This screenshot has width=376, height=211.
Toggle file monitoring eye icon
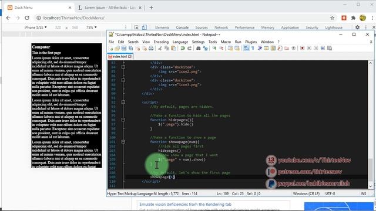(294, 48)
